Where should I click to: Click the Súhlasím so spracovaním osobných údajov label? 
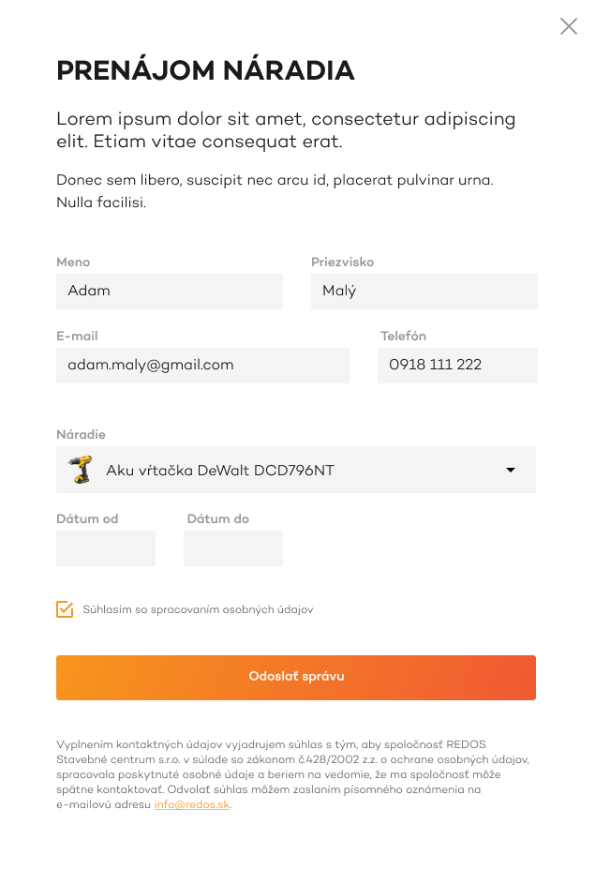pos(198,609)
